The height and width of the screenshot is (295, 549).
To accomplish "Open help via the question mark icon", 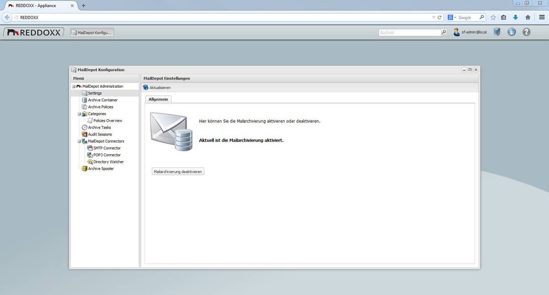I will pos(526,32).
